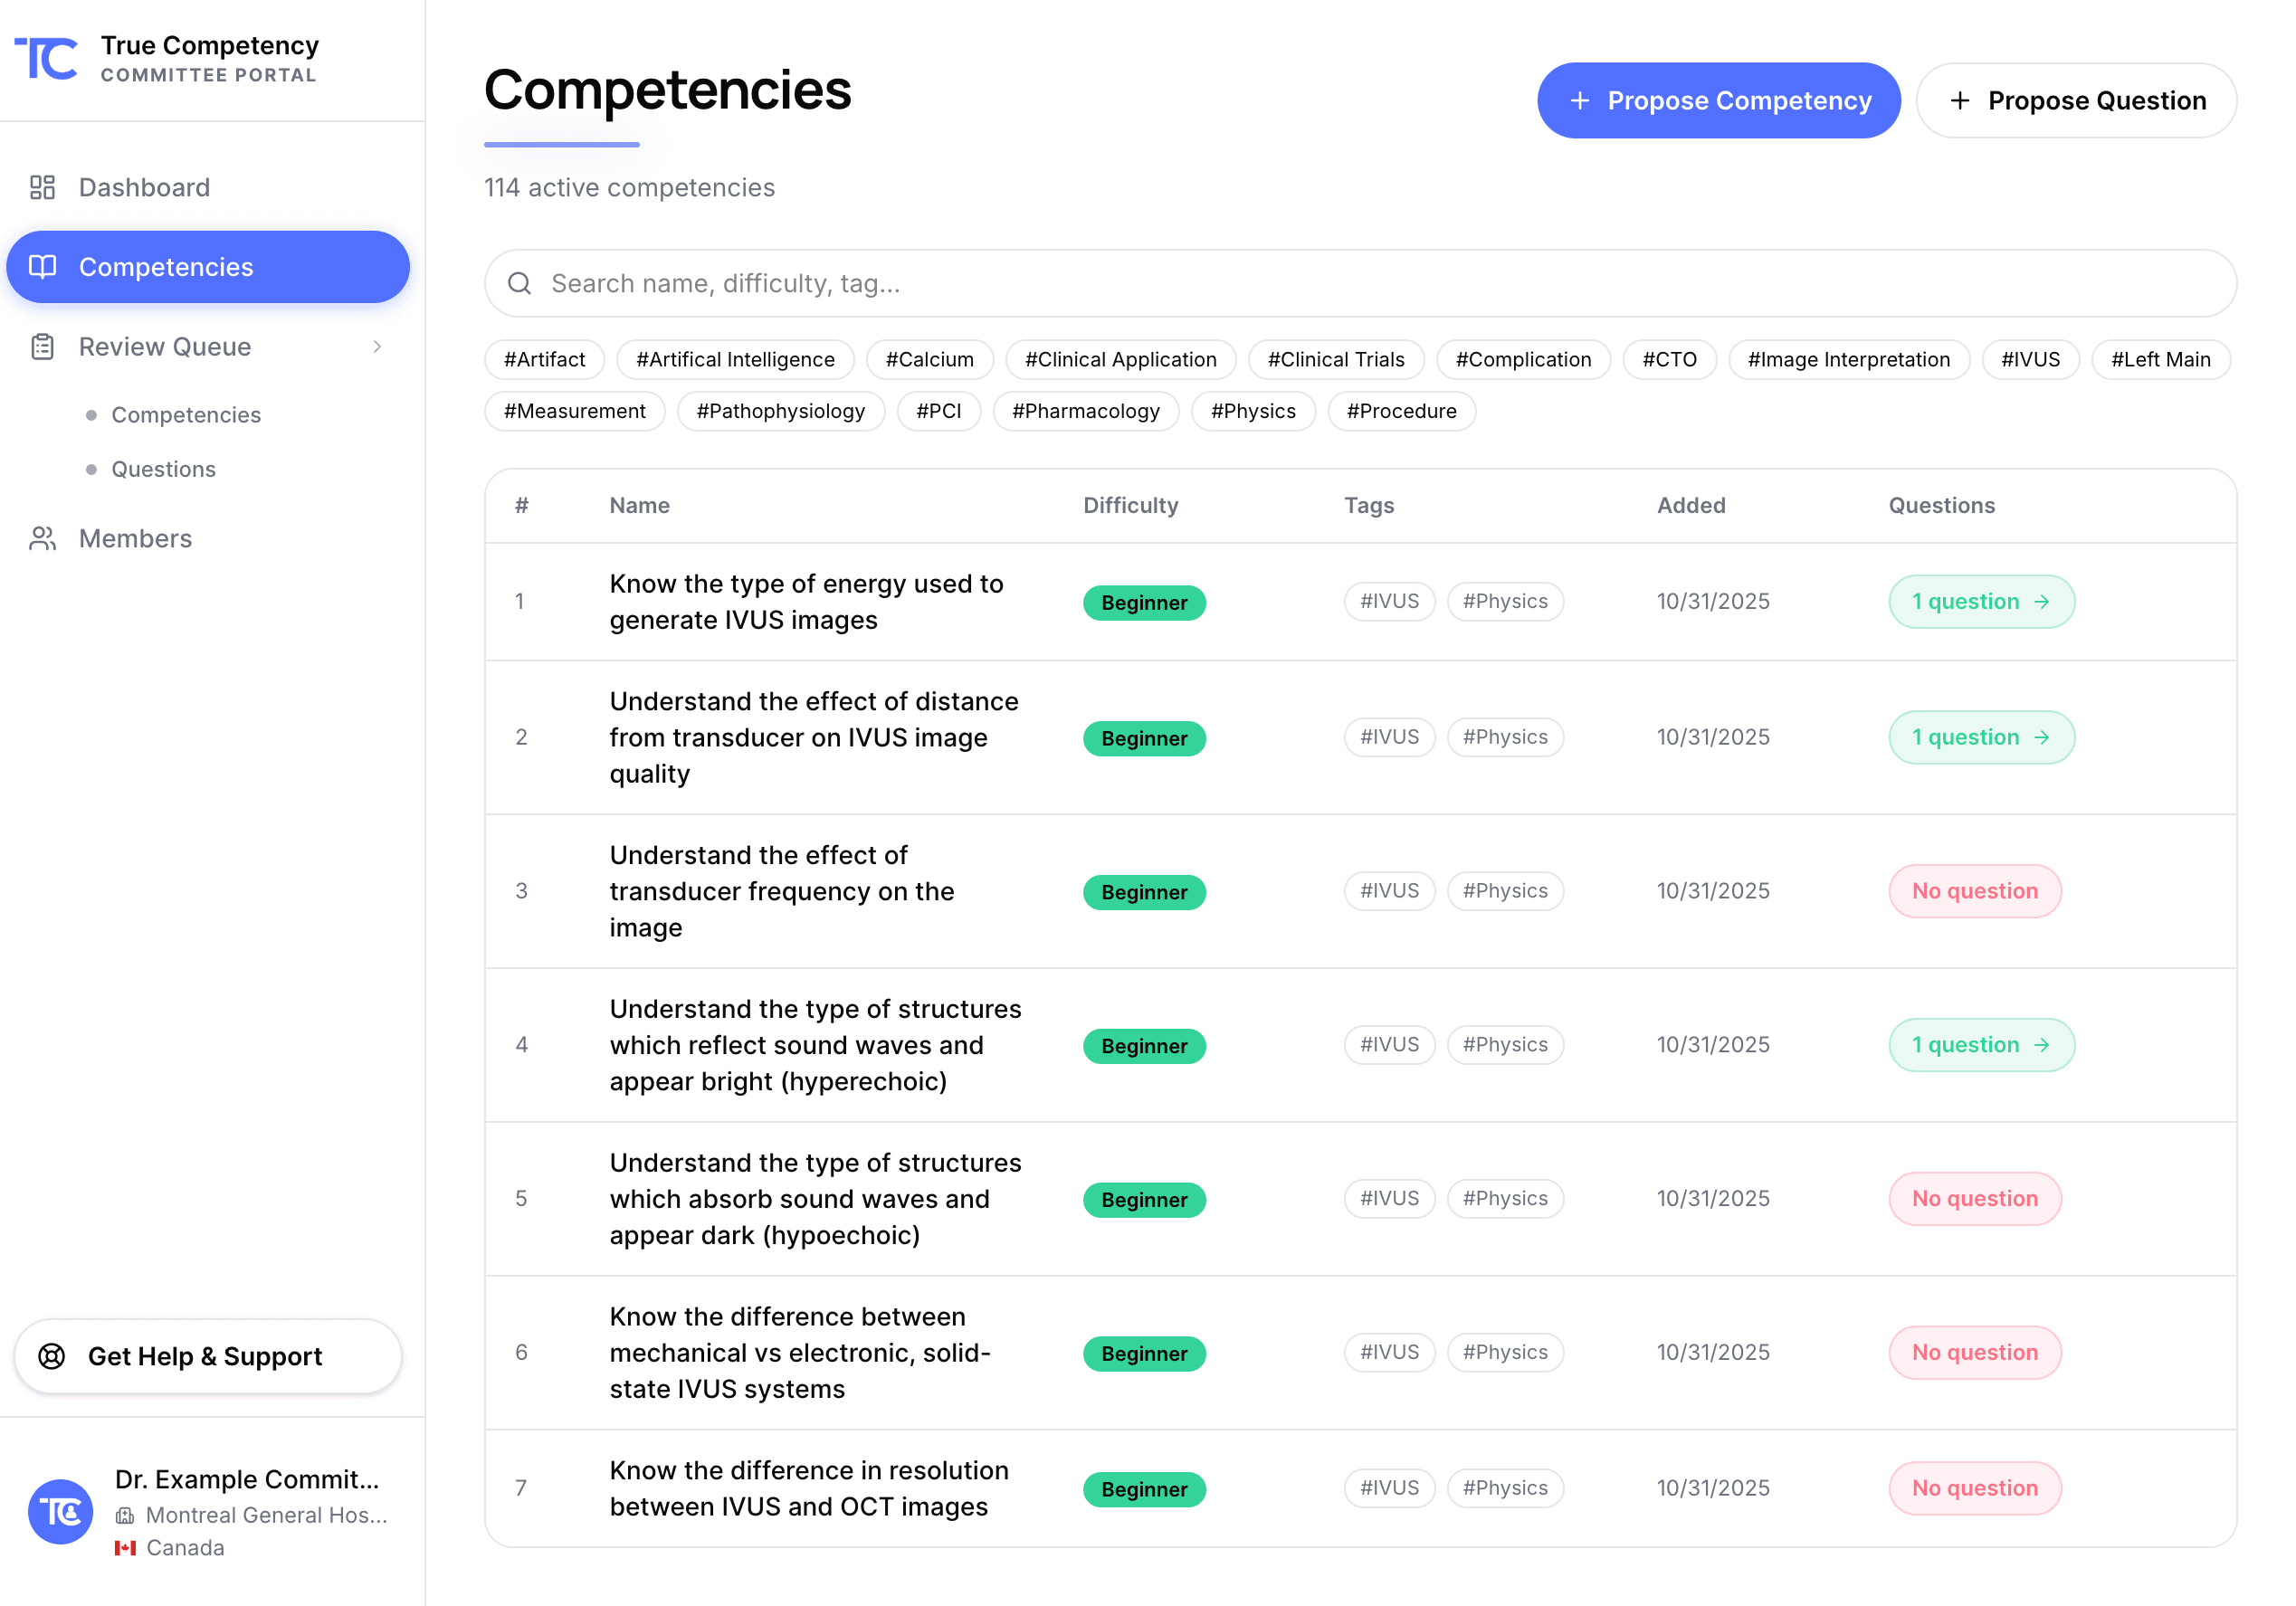Click the Beginner difficulty badge on row 2
Screen dimensions: 2296x1606
click(1144, 738)
